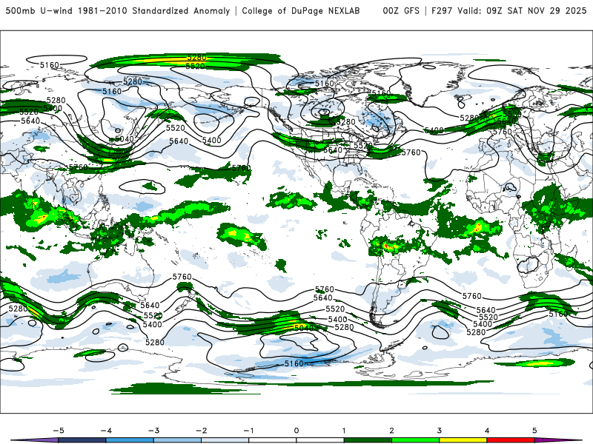Click the '5040' contour label over East Asia
The image size is (593, 444).
coord(125,139)
